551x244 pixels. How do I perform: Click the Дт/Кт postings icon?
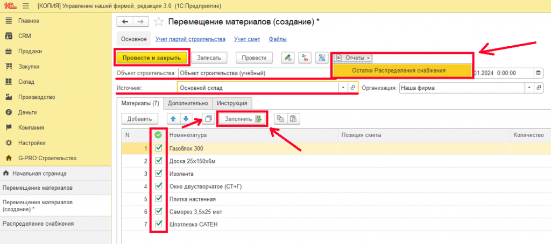[305, 58]
